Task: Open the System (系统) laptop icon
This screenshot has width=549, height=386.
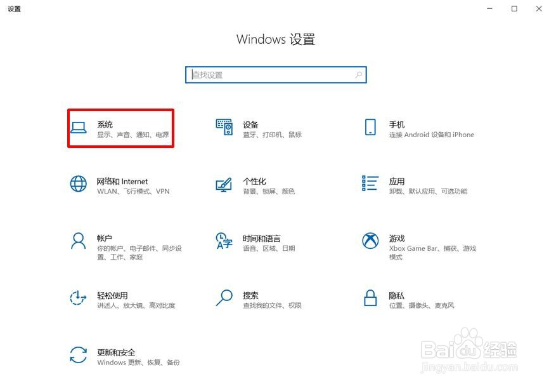Action: [x=79, y=128]
